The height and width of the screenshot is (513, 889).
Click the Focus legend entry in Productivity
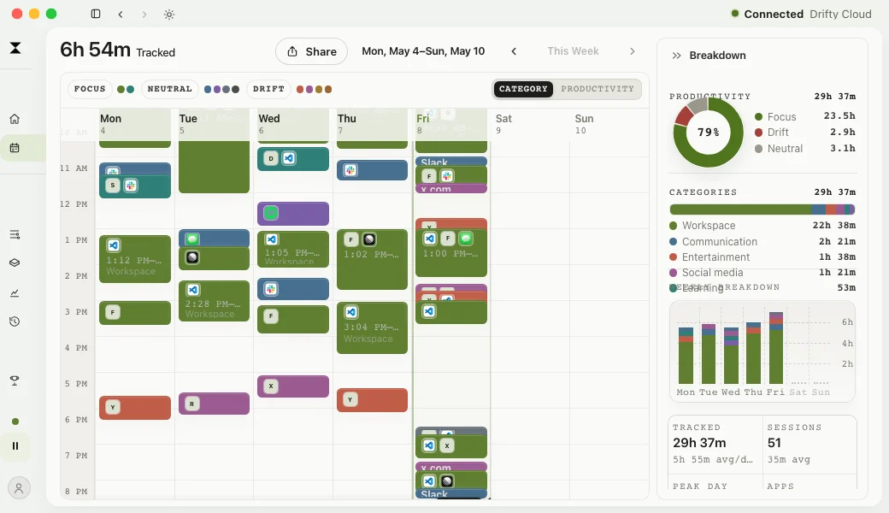[804, 116]
